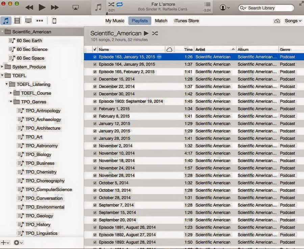Open the My Music tab
Image resolution: width=304 pixels, height=249 pixels.
[115, 21]
